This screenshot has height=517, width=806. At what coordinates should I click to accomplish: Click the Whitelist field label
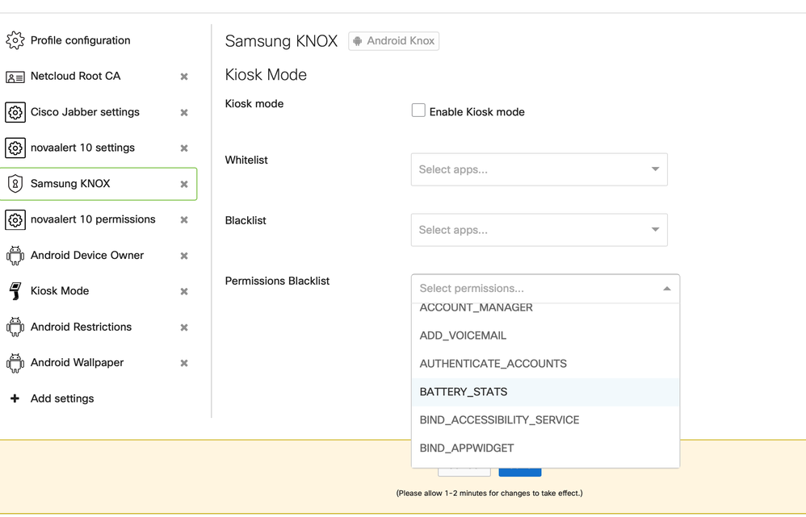246,160
